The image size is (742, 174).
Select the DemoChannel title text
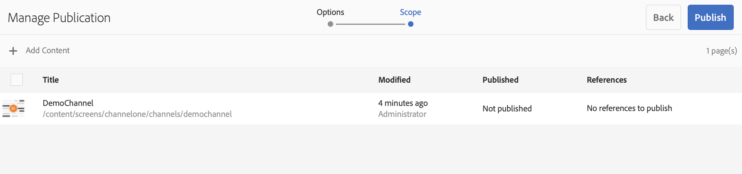point(68,103)
